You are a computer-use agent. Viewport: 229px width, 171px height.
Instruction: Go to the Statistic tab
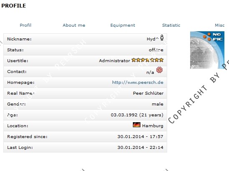[x=171, y=25]
